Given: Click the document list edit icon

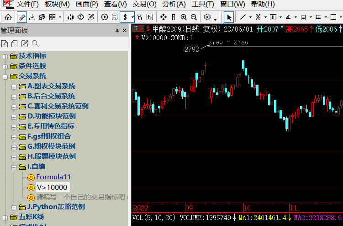Looking at the screenshot, I should click(x=115, y=17).
